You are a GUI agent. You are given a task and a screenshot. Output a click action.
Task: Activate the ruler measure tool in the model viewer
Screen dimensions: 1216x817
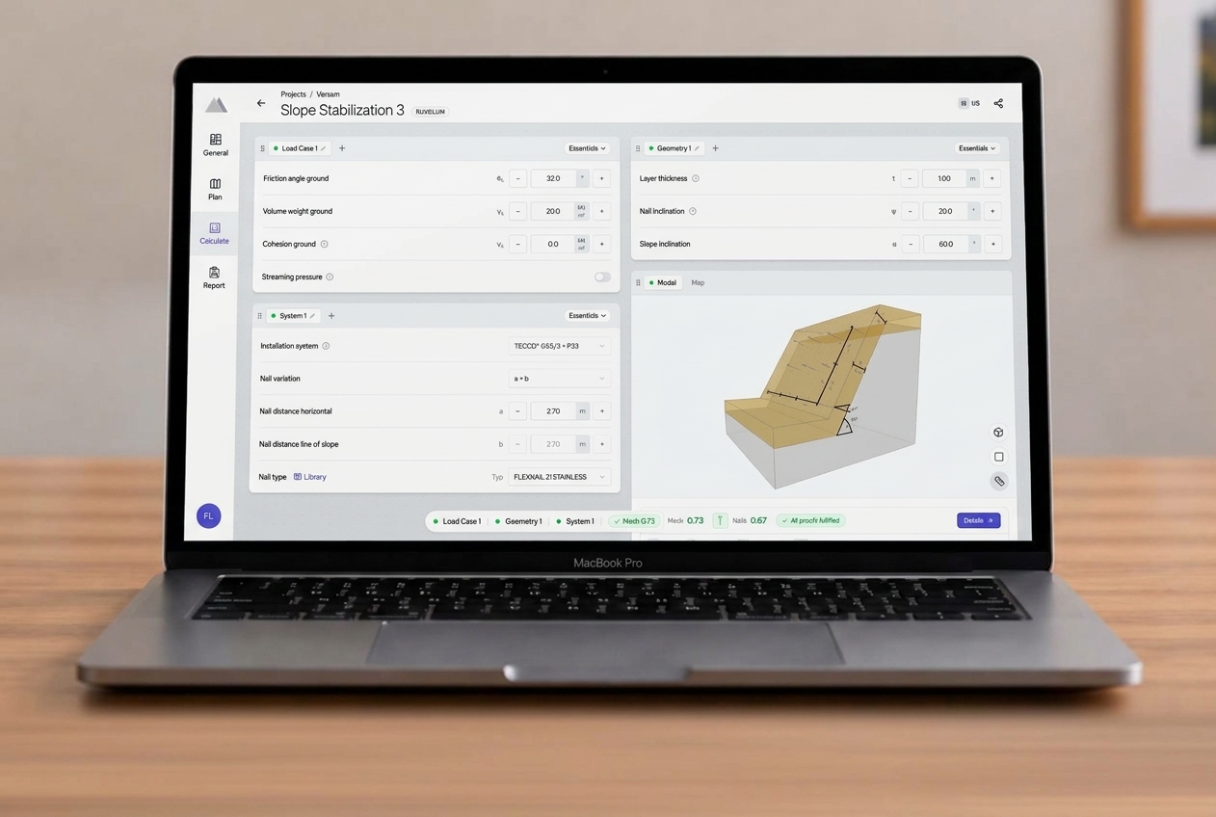point(999,481)
